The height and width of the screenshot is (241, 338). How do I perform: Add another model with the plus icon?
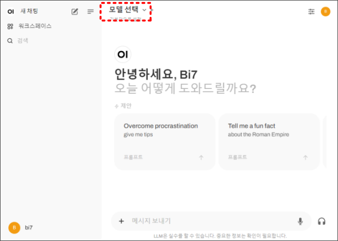(152, 9)
